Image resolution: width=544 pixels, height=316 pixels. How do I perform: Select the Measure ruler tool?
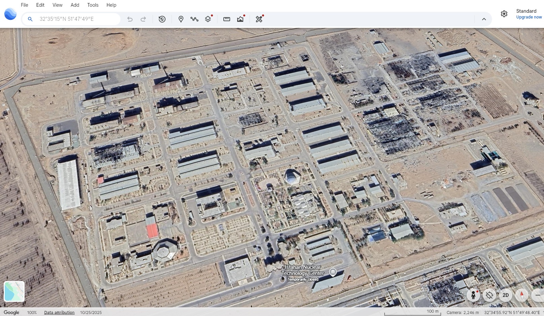(227, 19)
